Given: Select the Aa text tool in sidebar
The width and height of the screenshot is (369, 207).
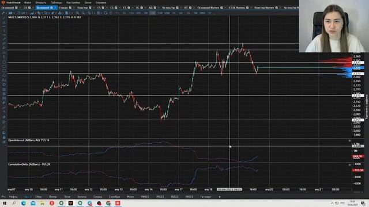Looking at the screenshot, I should 4,80.
